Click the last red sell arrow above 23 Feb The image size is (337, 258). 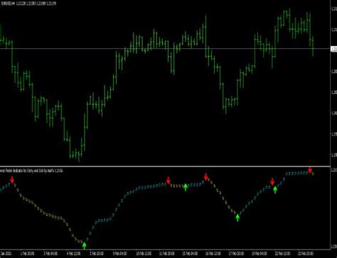tap(310, 170)
